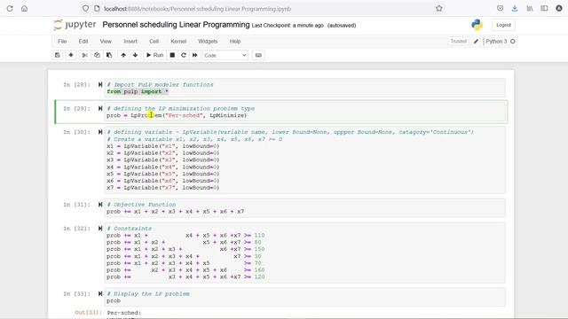Run cell In [29] with side icon
Image resolution: width=568 pixels, height=319 pixels.
(x=100, y=108)
